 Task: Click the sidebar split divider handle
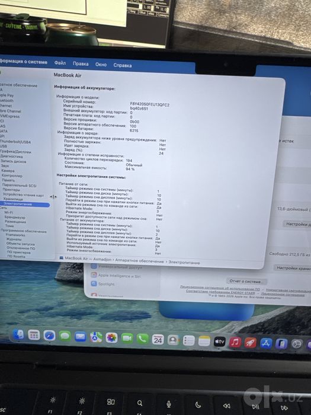[x=53, y=197]
